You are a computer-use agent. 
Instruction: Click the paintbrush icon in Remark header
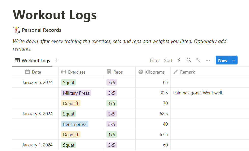coord(176,72)
